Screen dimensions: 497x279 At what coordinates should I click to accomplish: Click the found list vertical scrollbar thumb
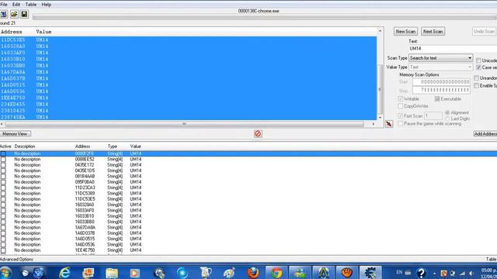[x=380, y=89]
